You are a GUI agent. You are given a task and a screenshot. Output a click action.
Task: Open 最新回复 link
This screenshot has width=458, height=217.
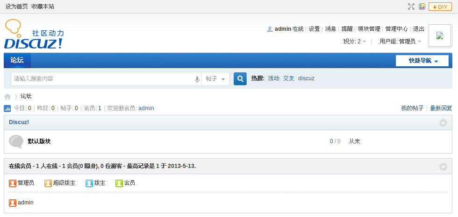(441, 108)
